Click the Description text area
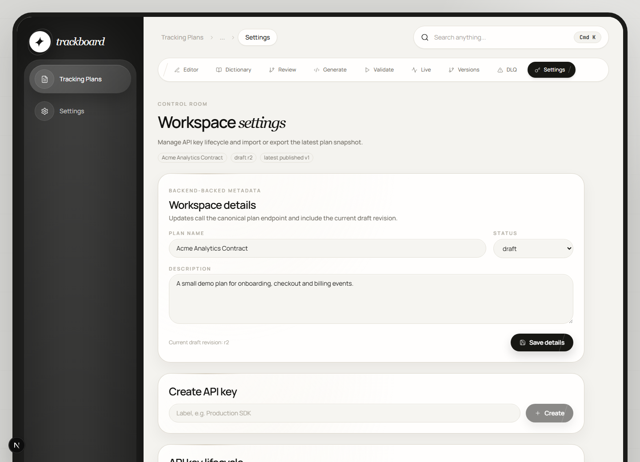The width and height of the screenshot is (640, 462). pyautogui.click(x=371, y=299)
